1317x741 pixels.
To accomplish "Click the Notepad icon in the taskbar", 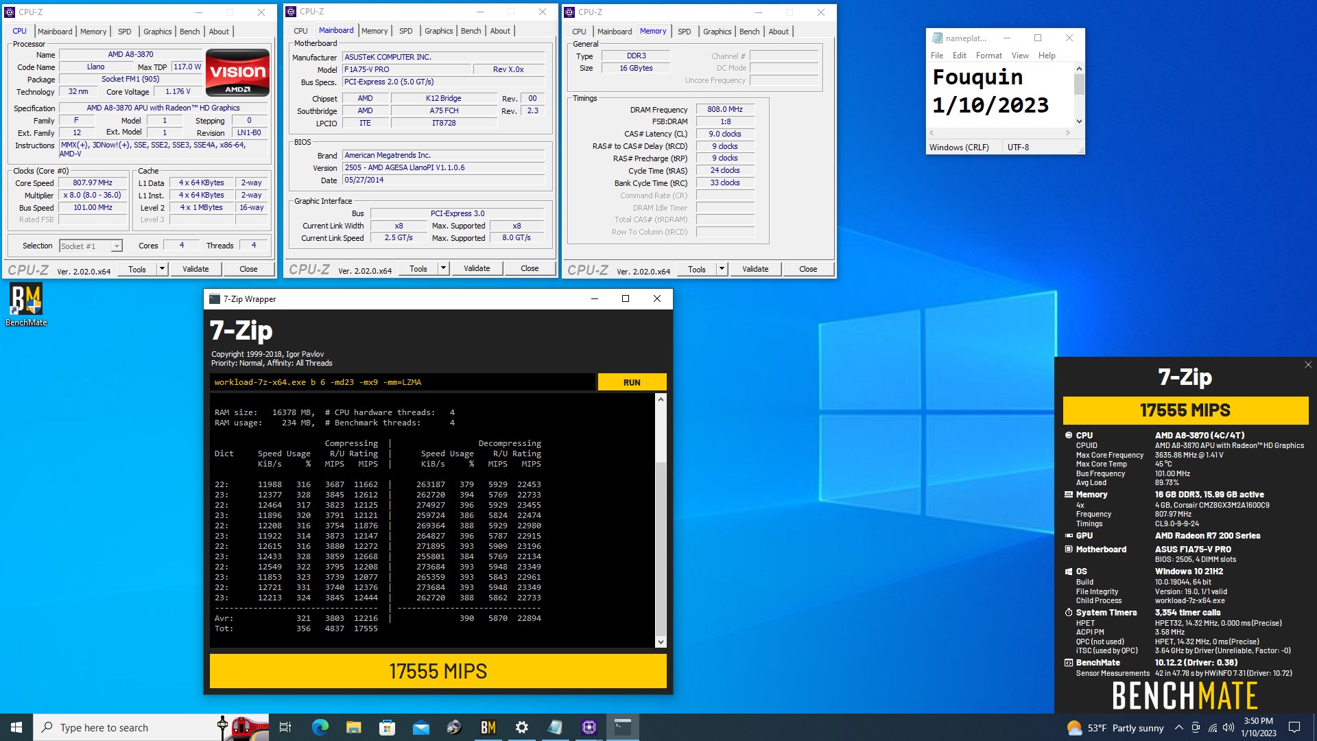I will [556, 727].
